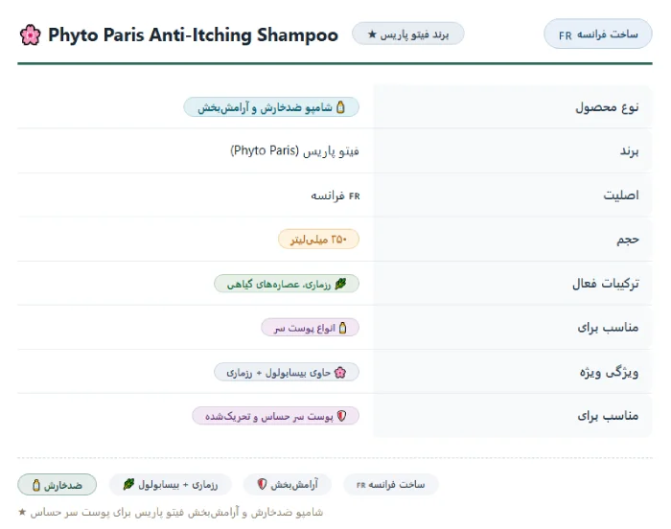Image resolution: width=671 pixels, height=529 pixels.
Task: Click the 'فیتو پاریس (Phyto Paris)' value
Action: pyautogui.click(x=294, y=150)
